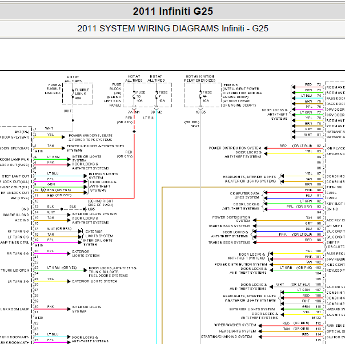Click the 'IPDM E/R' intelligent power module description

[x=242, y=95]
